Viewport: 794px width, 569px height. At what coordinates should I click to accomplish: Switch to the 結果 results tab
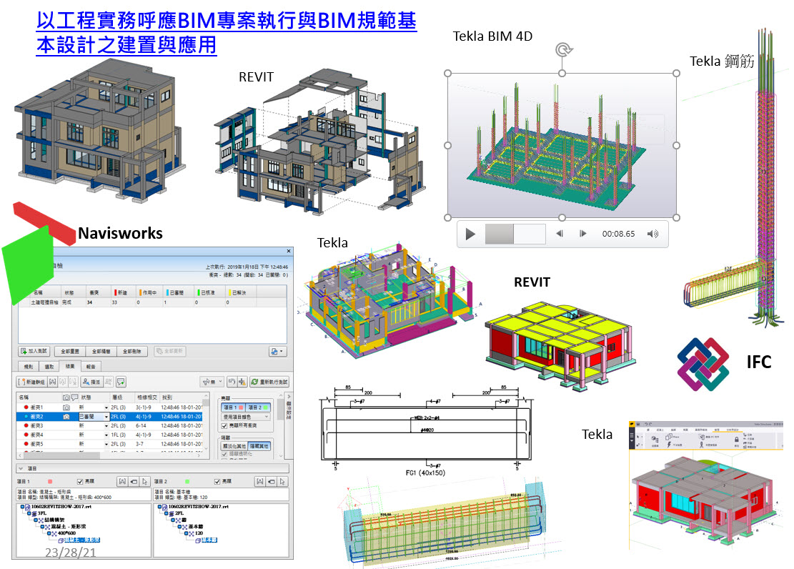tap(70, 366)
